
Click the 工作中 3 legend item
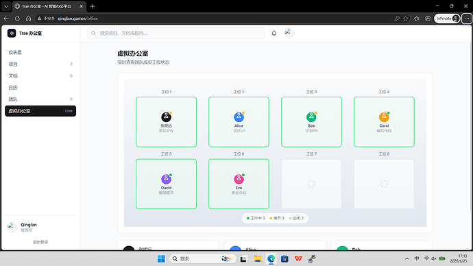pyautogui.click(x=256, y=218)
